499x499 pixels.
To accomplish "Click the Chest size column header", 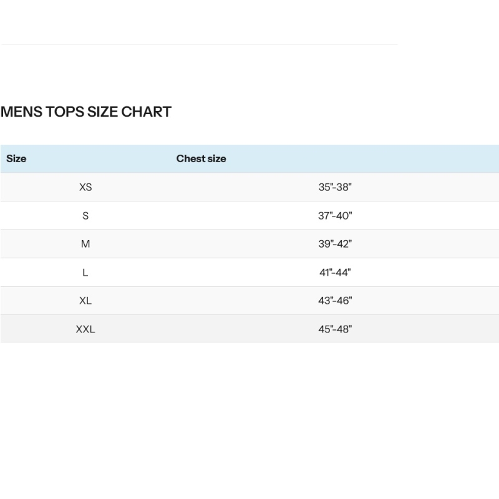I will (201, 158).
